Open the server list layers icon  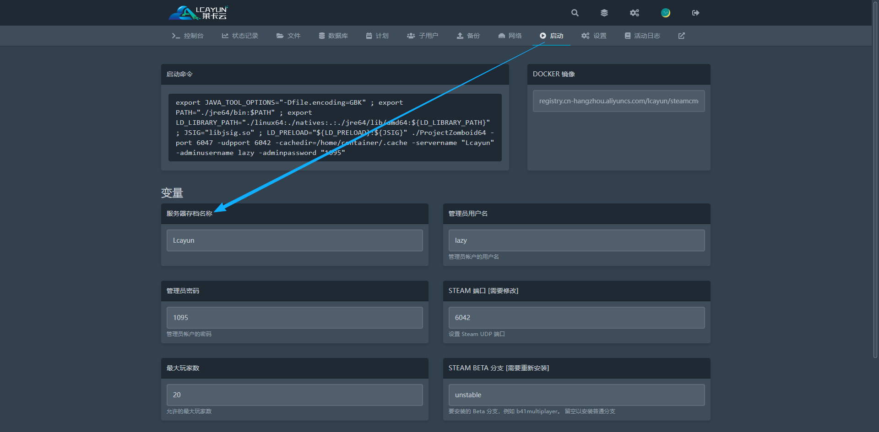(x=604, y=13)
